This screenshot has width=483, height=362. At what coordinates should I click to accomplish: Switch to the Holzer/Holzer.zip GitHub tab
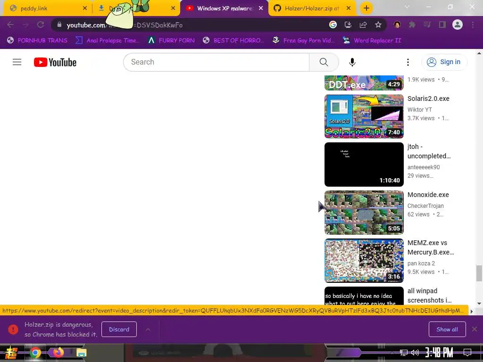coord(312,8)
